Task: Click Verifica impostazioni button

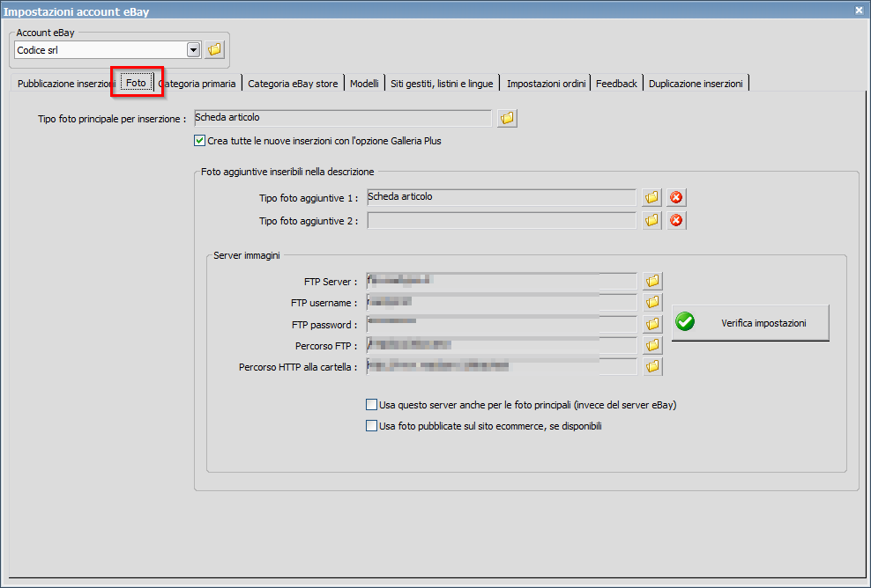Action: [x=750, y=323]
